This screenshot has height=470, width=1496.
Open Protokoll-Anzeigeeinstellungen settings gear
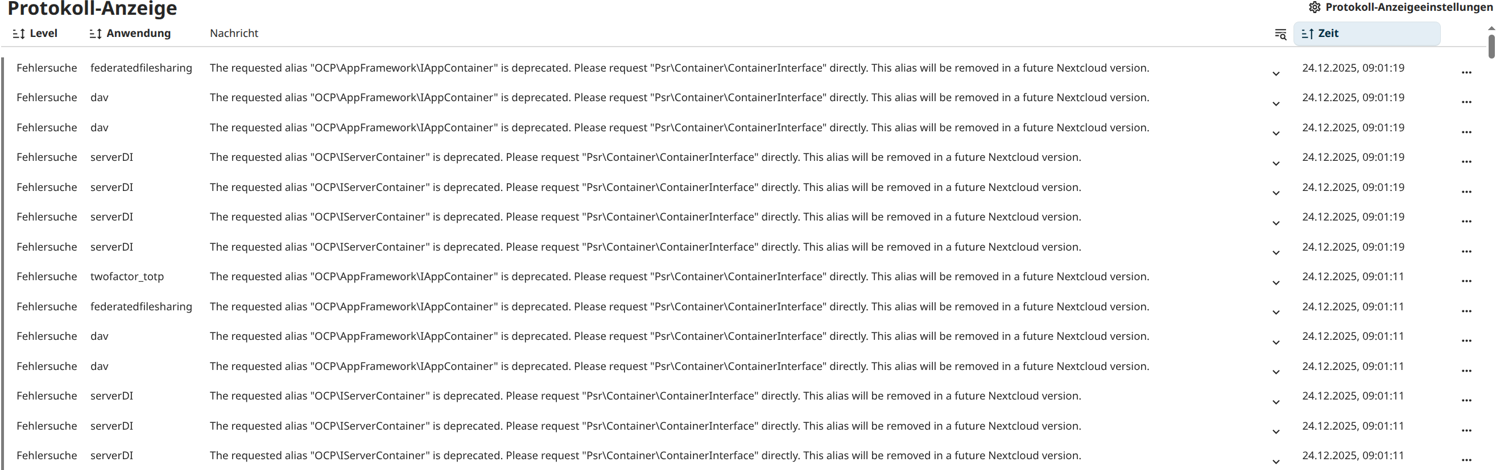point(1314,7)
